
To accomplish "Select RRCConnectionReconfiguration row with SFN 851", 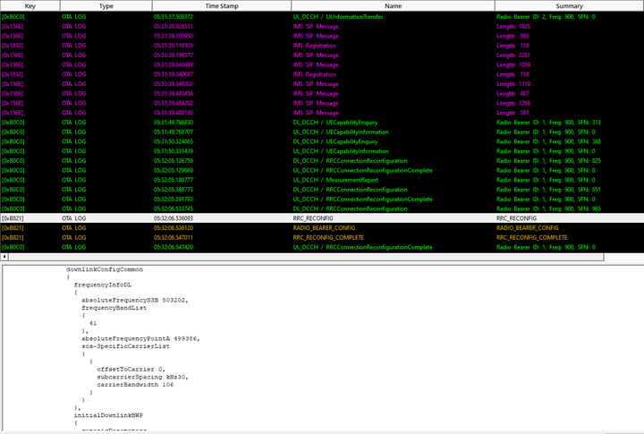I will [x=322, y=190].
